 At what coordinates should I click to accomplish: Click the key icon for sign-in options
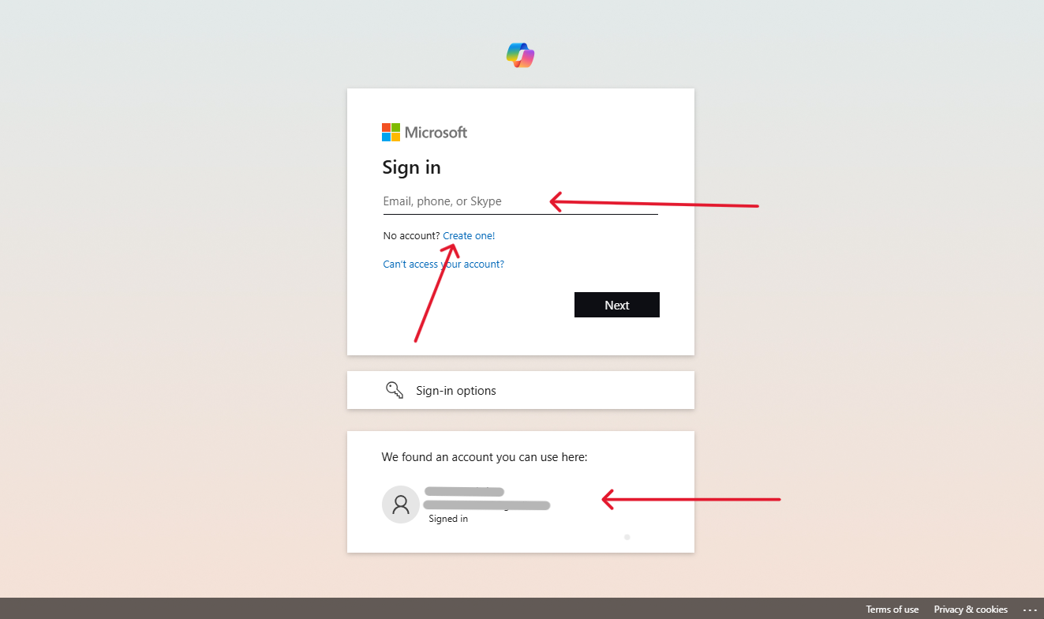click(x=395, y=390)
